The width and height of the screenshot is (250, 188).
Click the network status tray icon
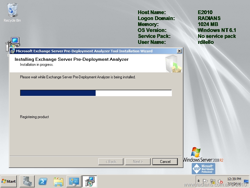(x=213, y=181)
